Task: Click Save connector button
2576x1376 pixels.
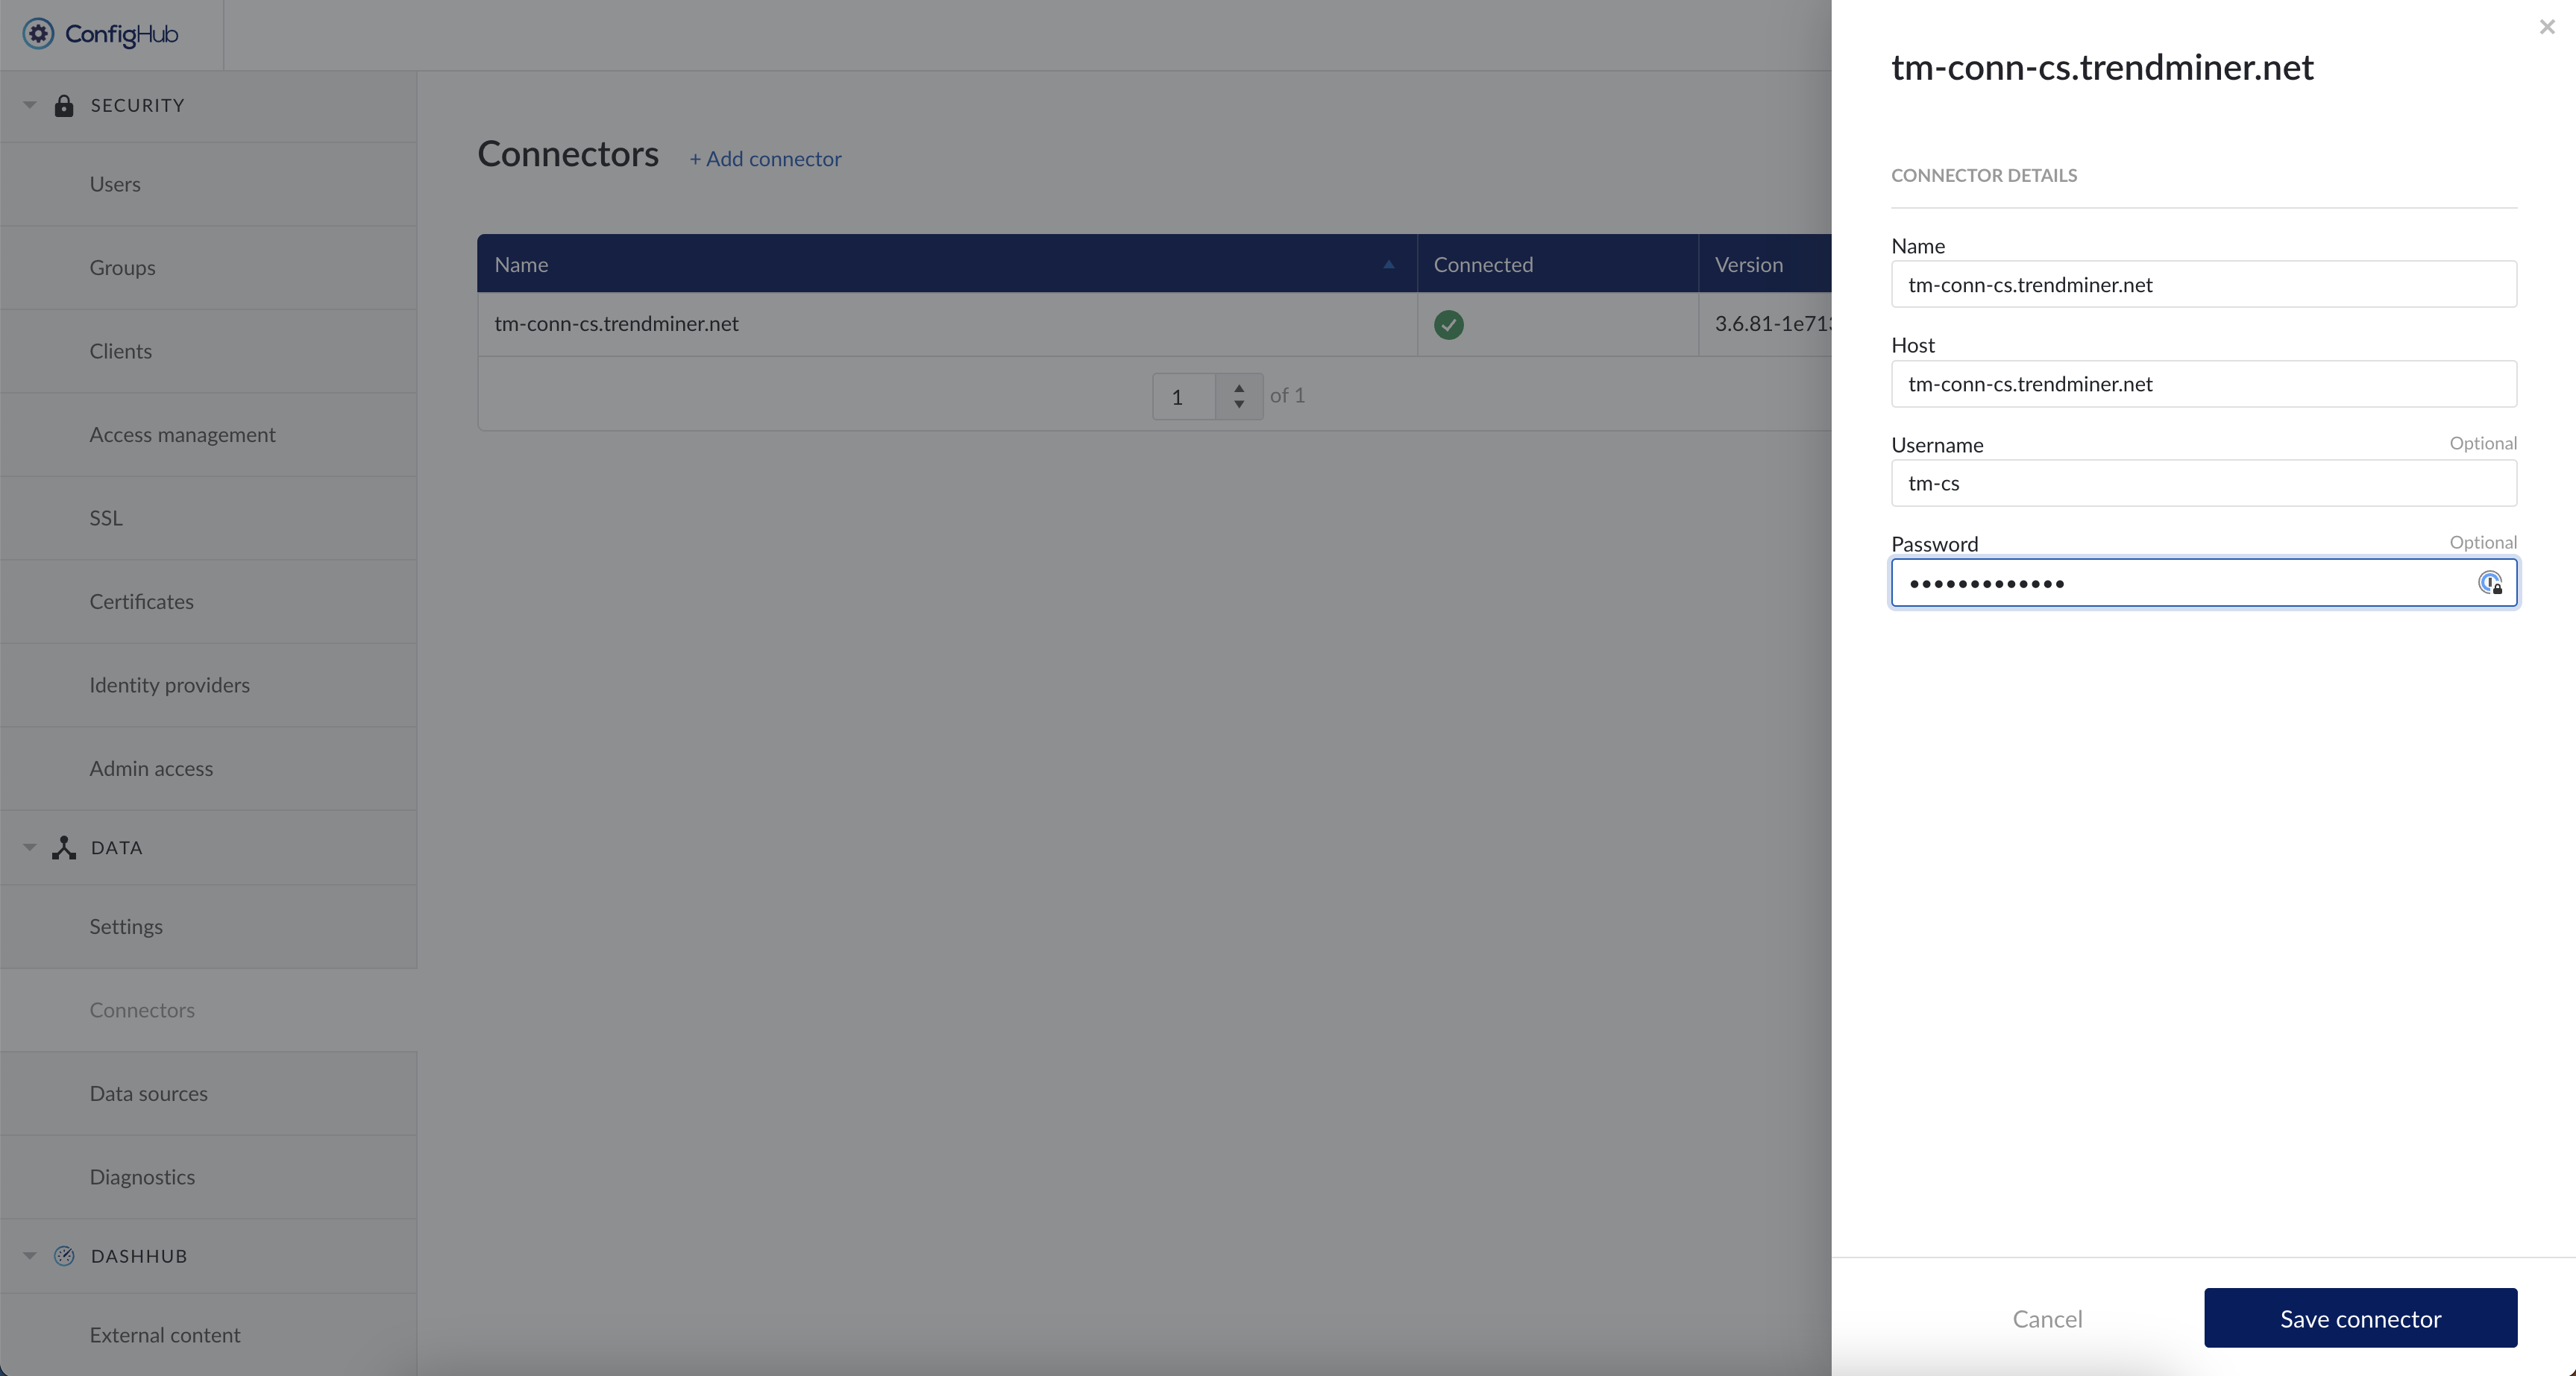Action: pos(2359,1318)
